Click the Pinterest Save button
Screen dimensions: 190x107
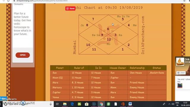click(x=70, y=8)
